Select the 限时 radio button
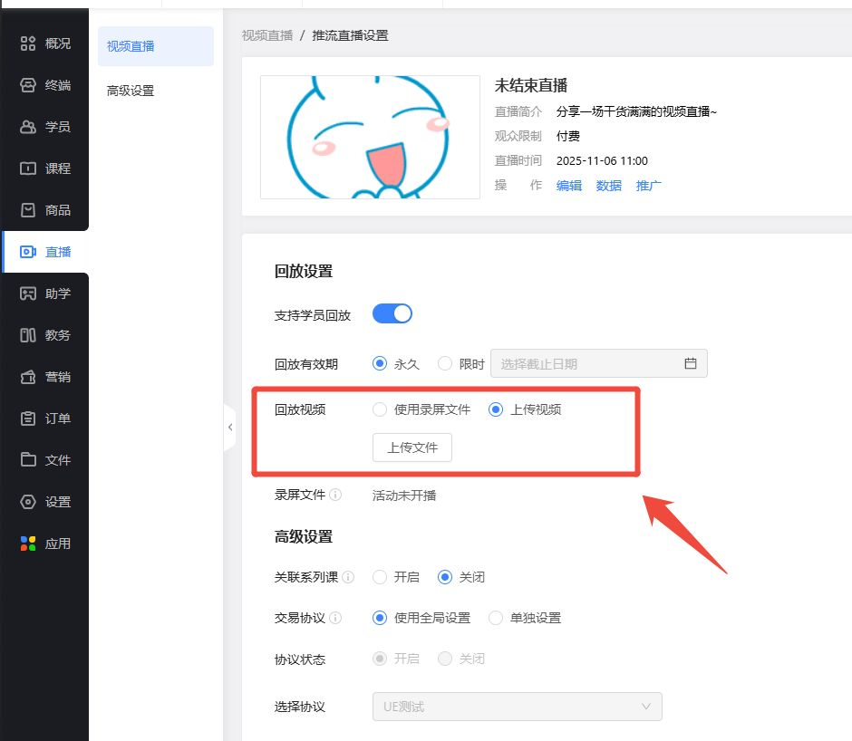 pos(445,363)
